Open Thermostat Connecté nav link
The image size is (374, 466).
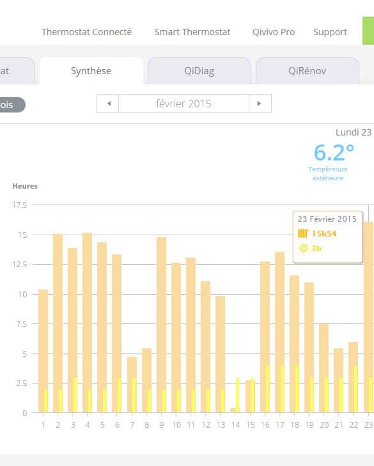coord(86,32)
